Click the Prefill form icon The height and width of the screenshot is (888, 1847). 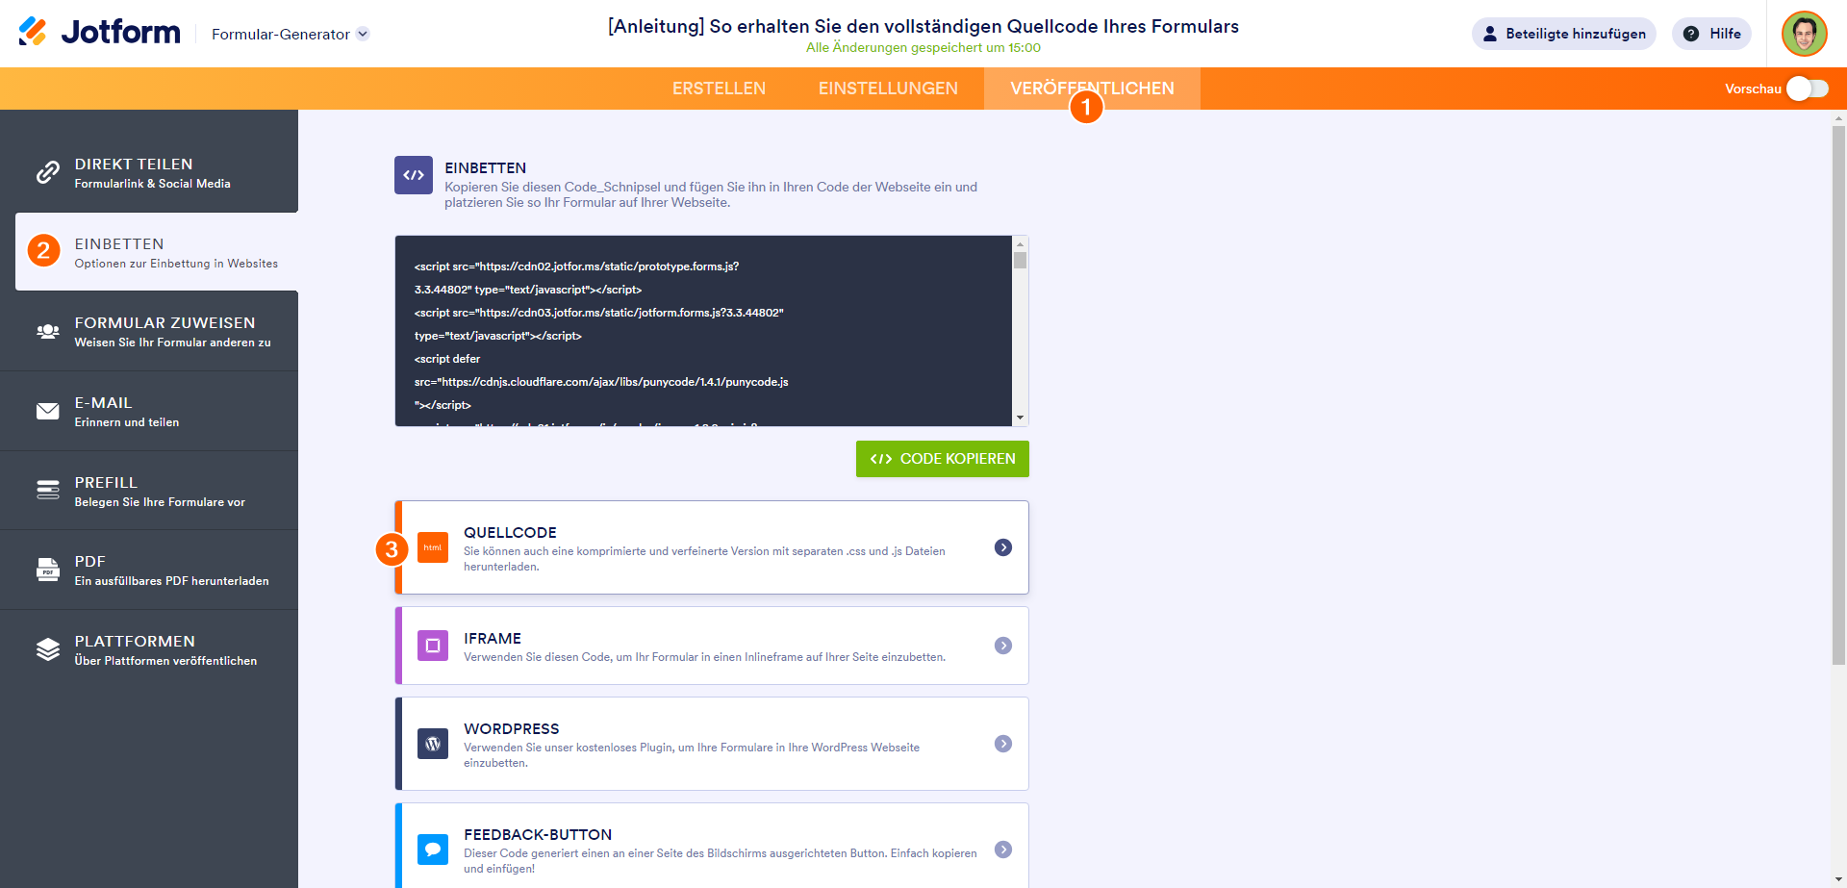tap(47, 491)
